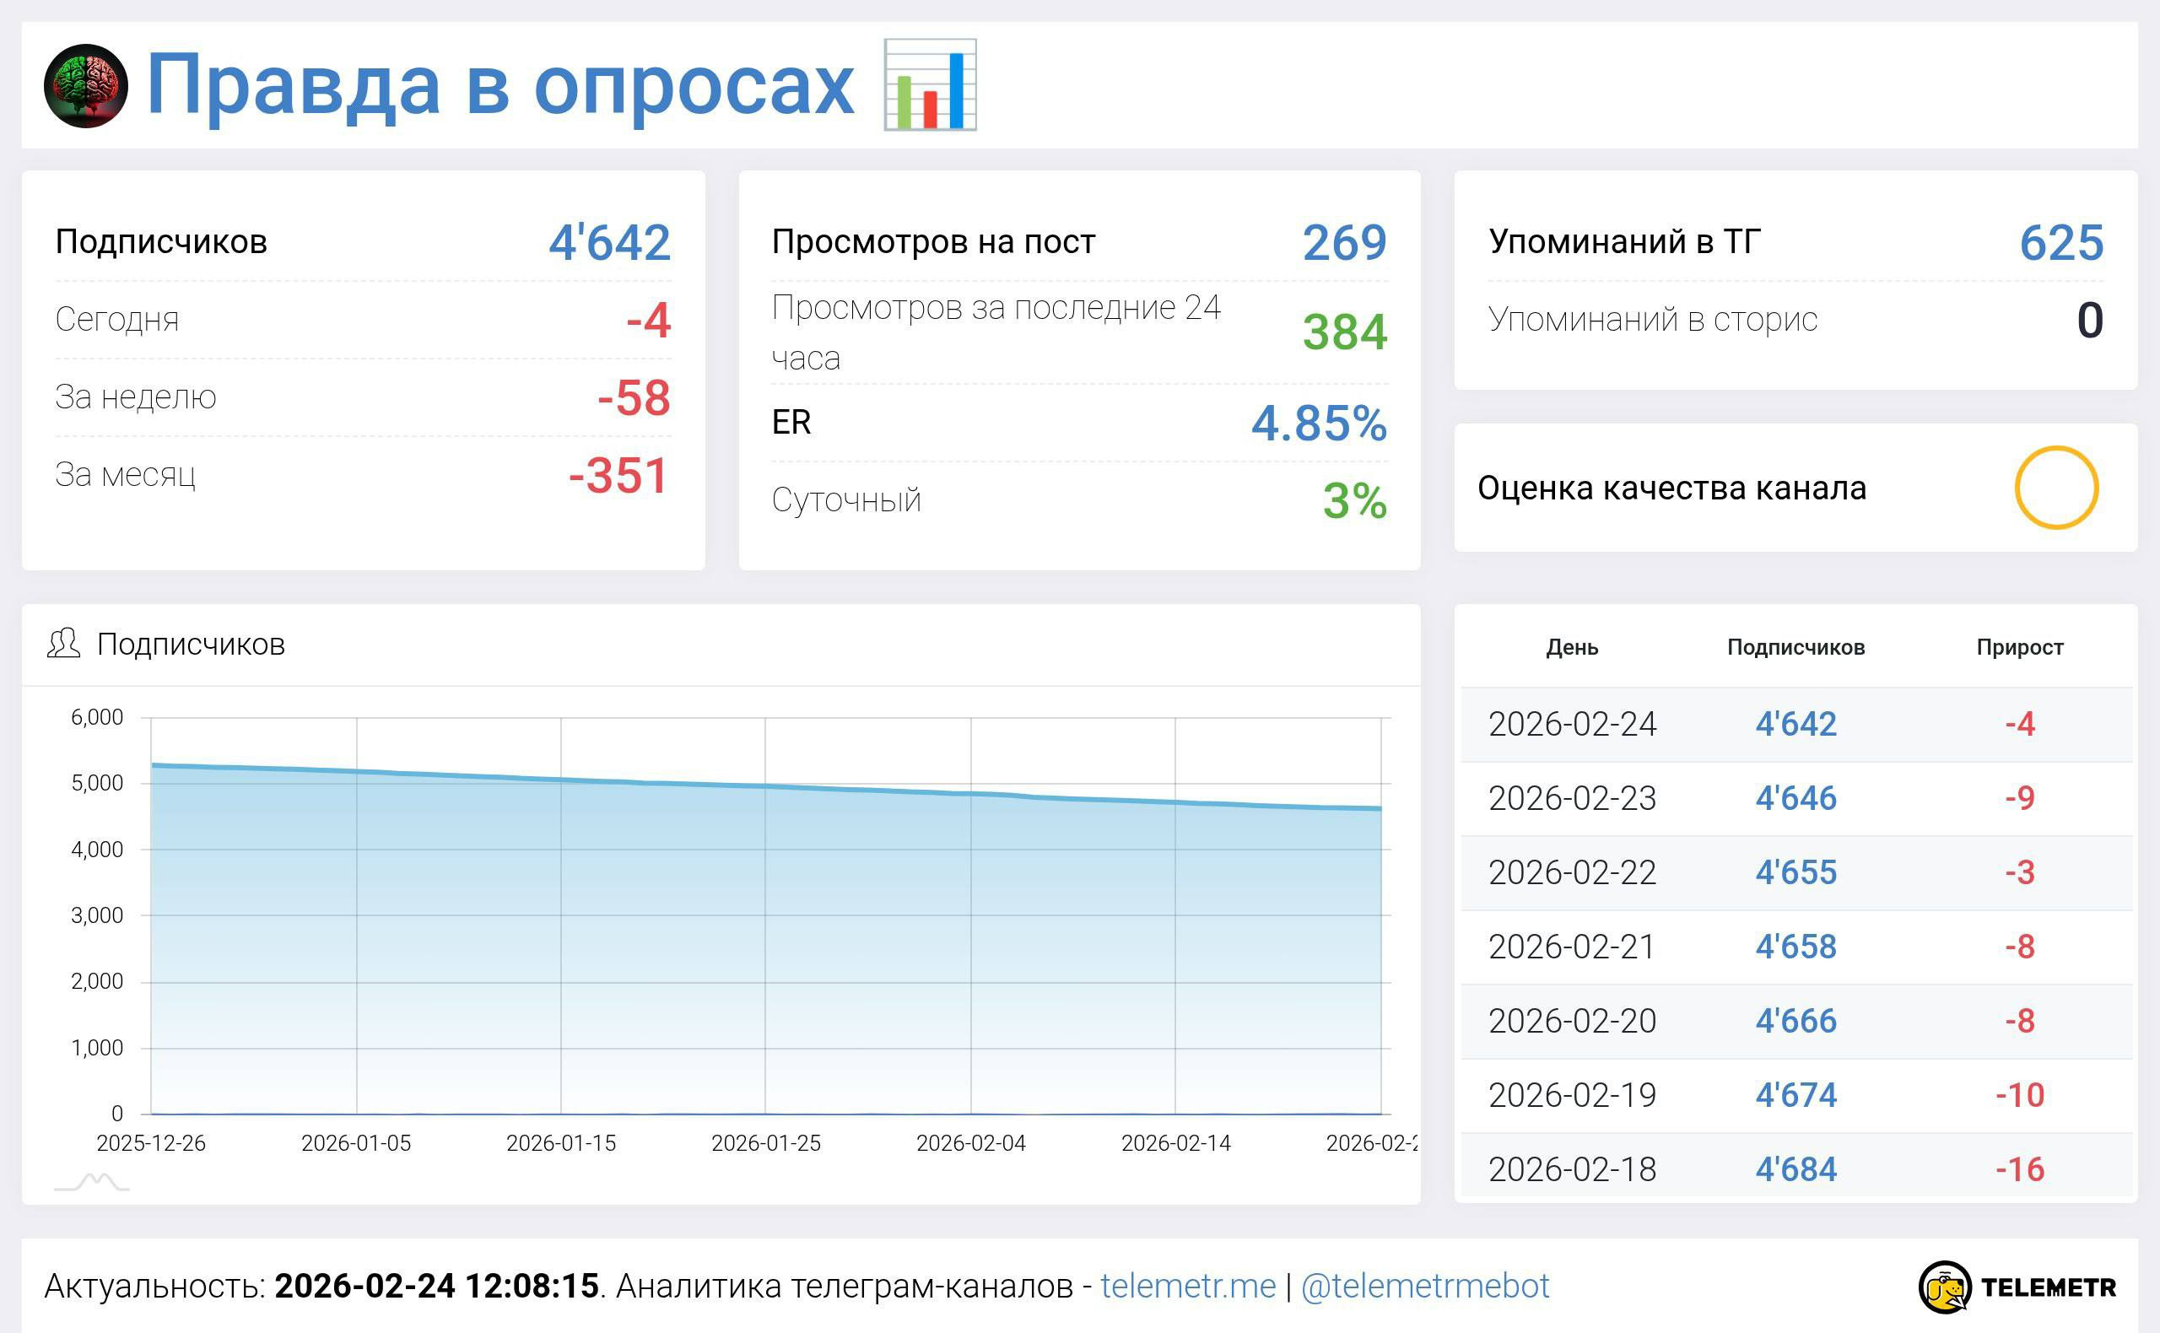2160x1333 pixels.
Task: Click the Telemetr logo mascot icon
Action: tap(1944, 1287)
